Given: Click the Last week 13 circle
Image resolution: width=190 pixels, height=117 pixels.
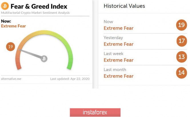Looking at the screenshot, I should [x=181, y=57].
